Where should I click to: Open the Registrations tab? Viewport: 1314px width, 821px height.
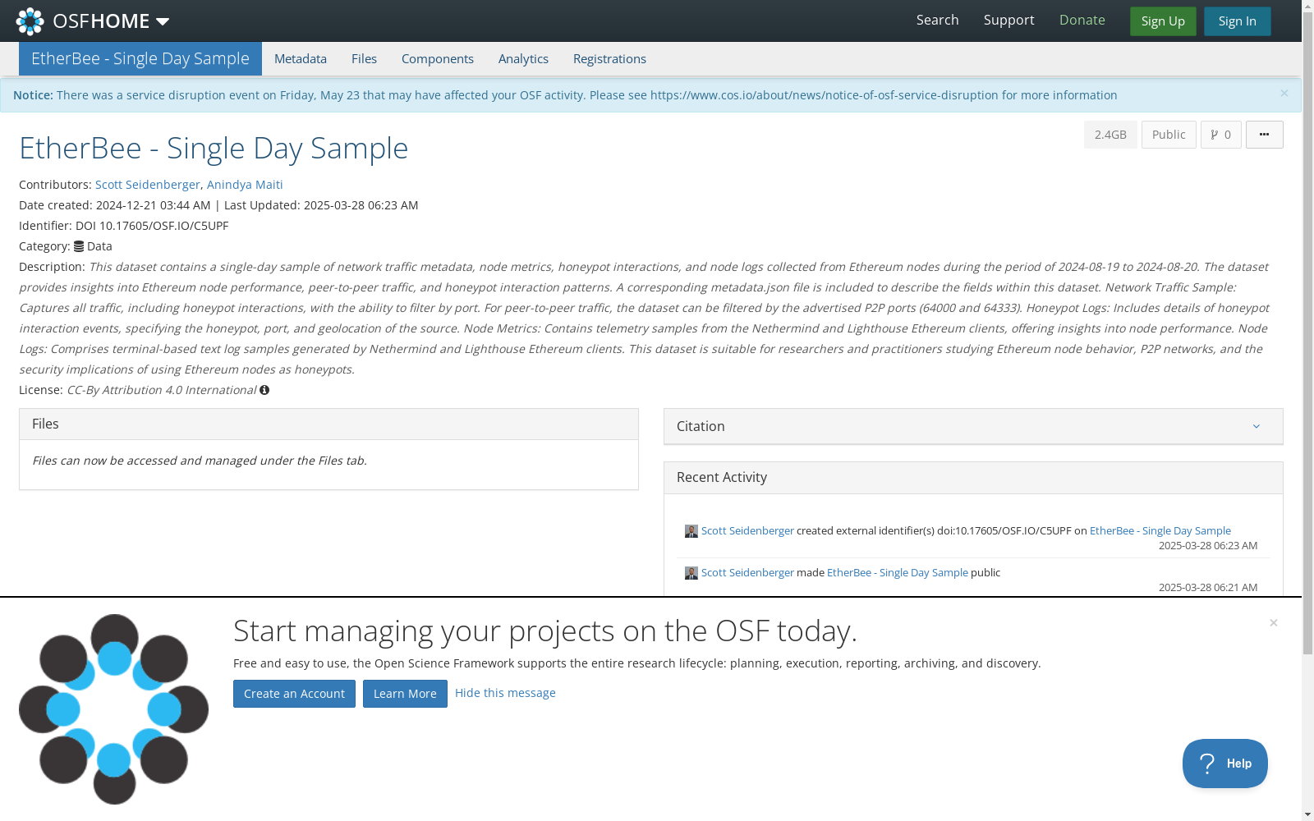point(609,59)
